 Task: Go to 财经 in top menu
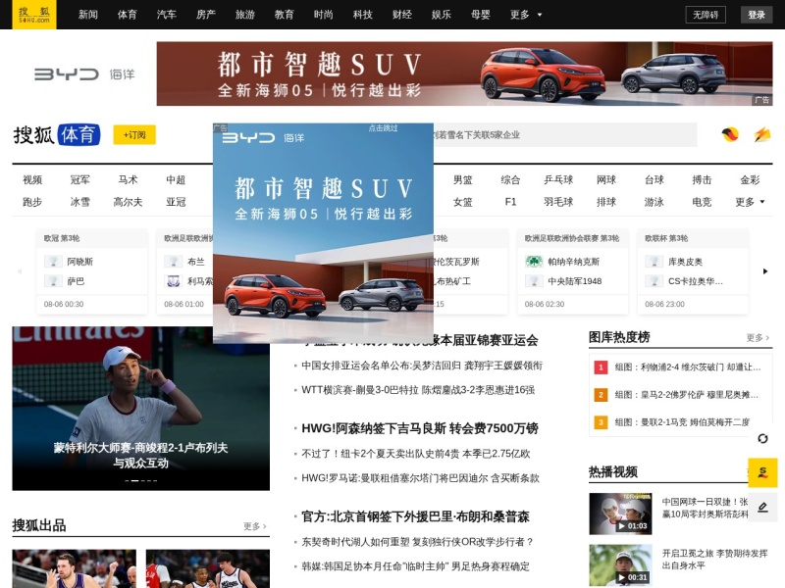[x=402, y=15]
